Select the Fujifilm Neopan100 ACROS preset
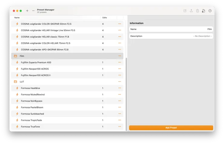The height and width of the screenshot is (144, 224). [67, 69]
